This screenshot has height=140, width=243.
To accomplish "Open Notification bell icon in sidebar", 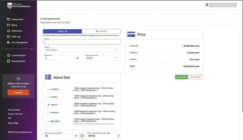I will click(9, 31).
